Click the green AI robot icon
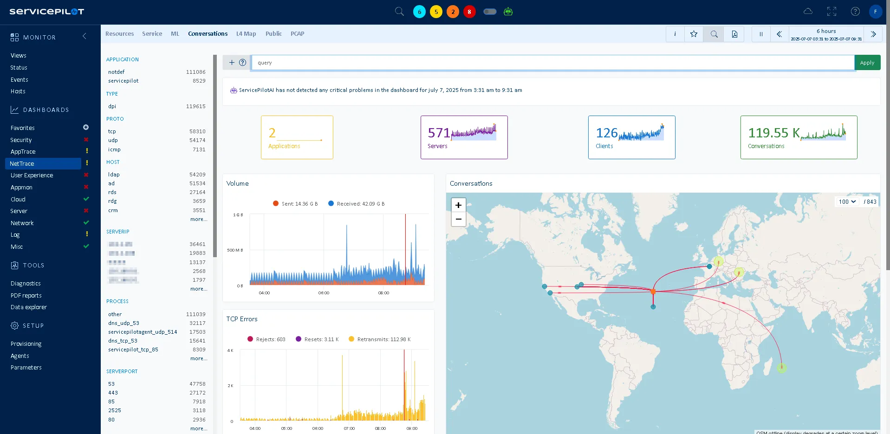890x434 pixels. point(508,12)
